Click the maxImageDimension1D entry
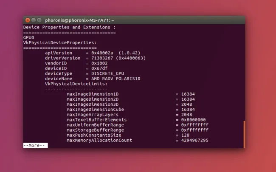The height and width of the screenshot is (172, 276). pos(93,94)
